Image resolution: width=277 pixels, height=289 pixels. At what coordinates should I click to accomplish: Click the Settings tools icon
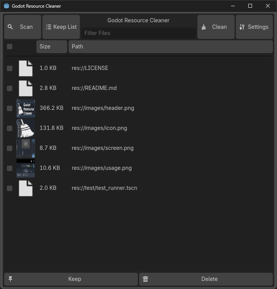[x=242, y=27]
